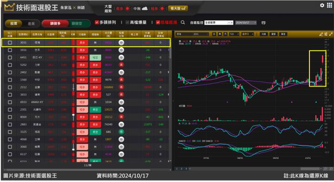
Task: Switch to the 產業 tab
Action: click(x=31, y=24)
